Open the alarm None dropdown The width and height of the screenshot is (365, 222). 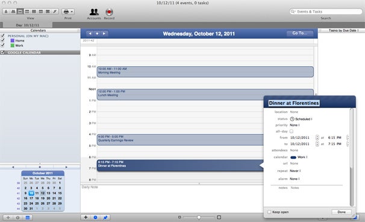tap(295, 179)
